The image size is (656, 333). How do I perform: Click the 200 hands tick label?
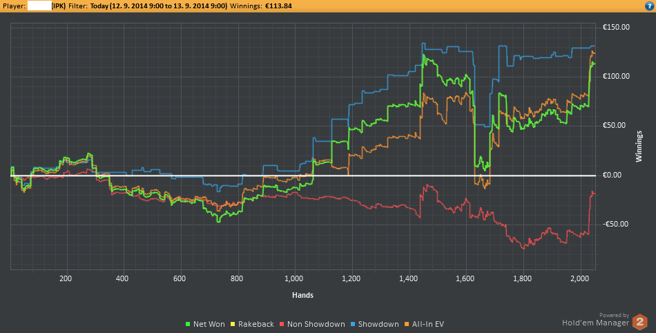tap(66, 279)
